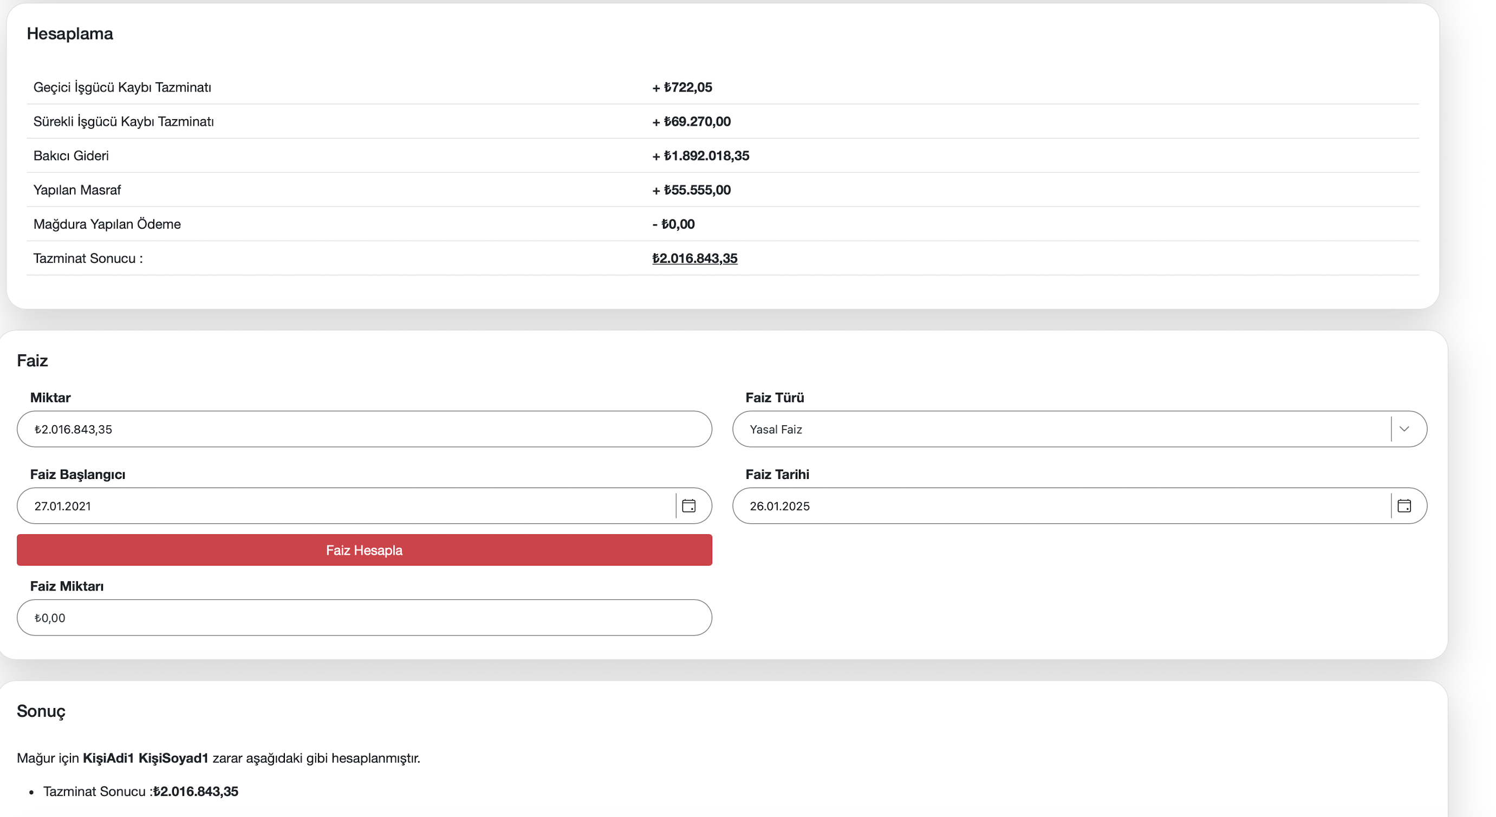Click into the Miktar input field
The image size is (1496, 817).
(364, 429)
